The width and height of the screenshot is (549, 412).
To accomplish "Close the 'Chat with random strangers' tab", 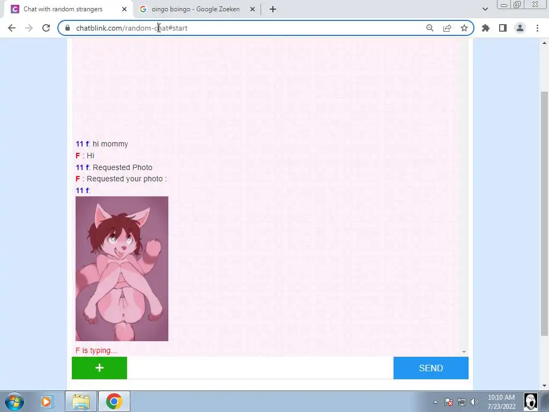I will coord(124,9).
